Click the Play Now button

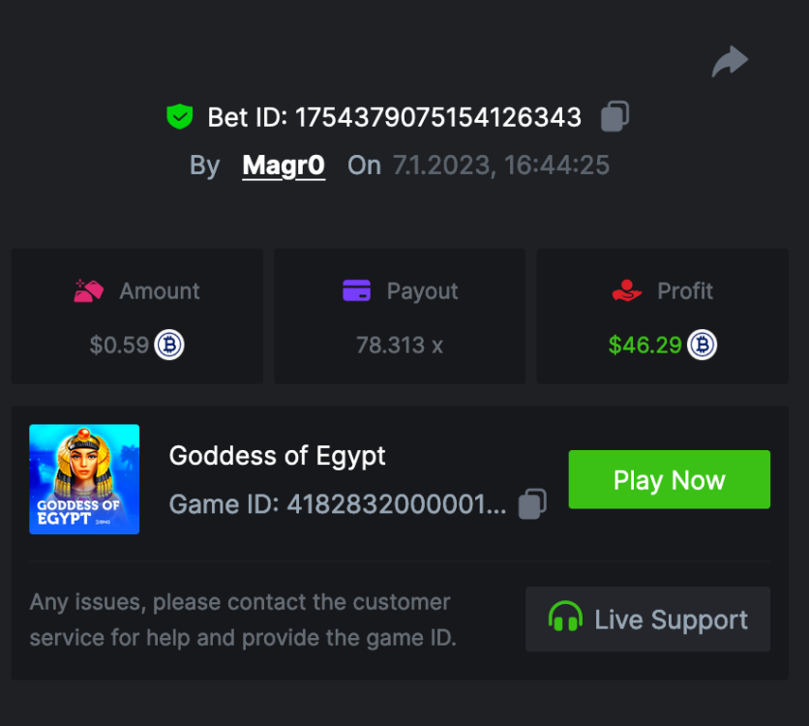click(x=670, y=479)
